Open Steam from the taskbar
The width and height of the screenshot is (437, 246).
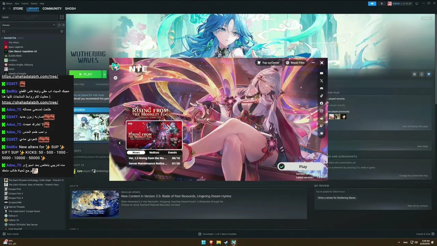click(x=226, y=242)
